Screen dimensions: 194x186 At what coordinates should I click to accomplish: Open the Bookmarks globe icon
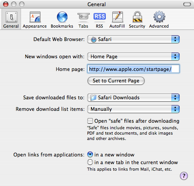62,17
